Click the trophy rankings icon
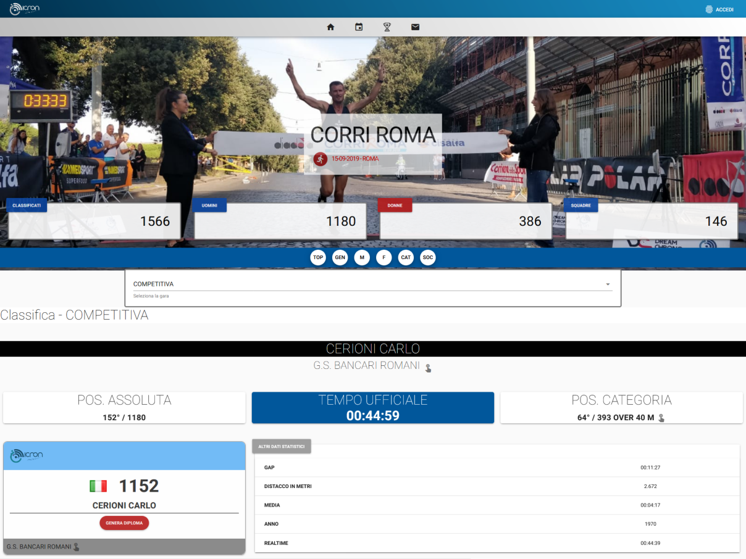The width and height of the screenshot is (746, 559). click(387, 27)
